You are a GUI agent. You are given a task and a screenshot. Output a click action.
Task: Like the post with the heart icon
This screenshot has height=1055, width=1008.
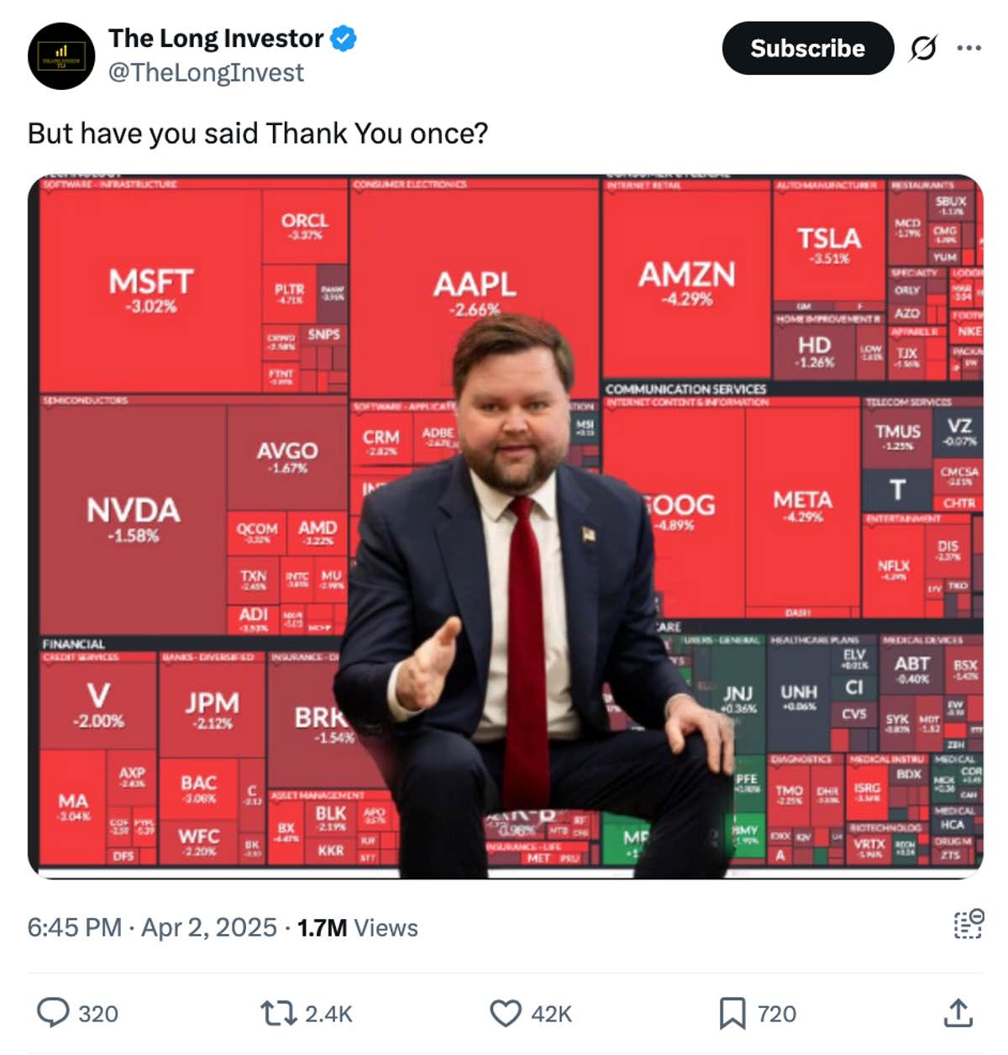pos(506,1014)
